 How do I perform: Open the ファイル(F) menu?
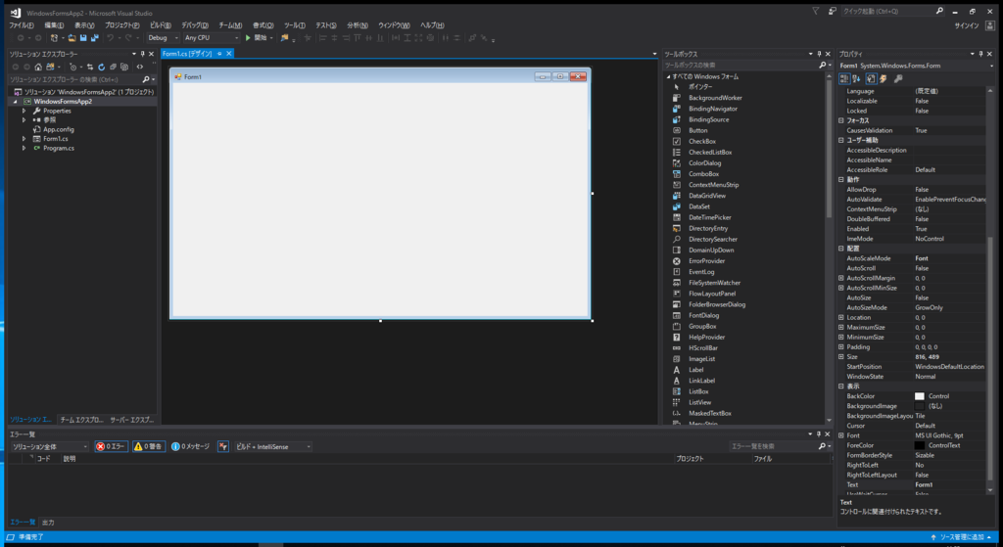tap(22, 25)
